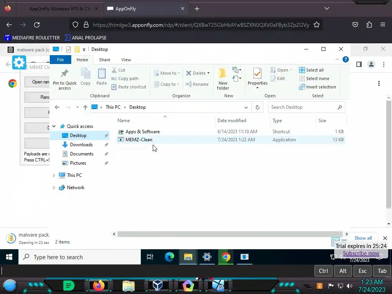Refresh the Desktop folder
Image resolution: width=392 pixels, height=294 pixels.
pos(258,107)
